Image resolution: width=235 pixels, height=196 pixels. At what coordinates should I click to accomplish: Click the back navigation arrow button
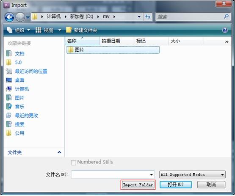[x=9, y=17]
